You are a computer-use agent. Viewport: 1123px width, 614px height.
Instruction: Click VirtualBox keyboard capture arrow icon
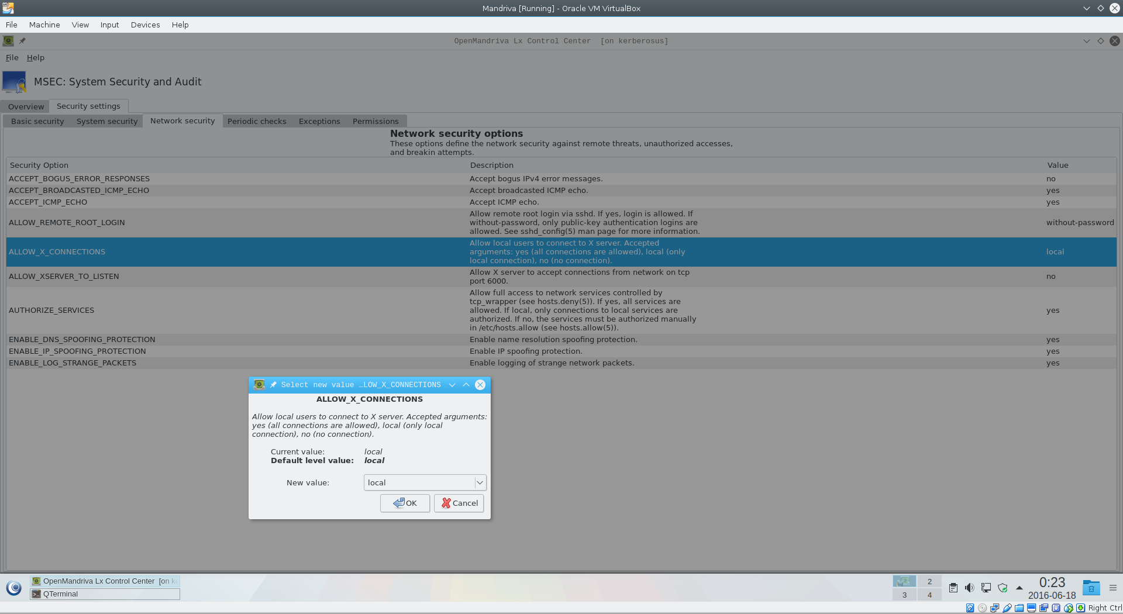point(1080,608)
